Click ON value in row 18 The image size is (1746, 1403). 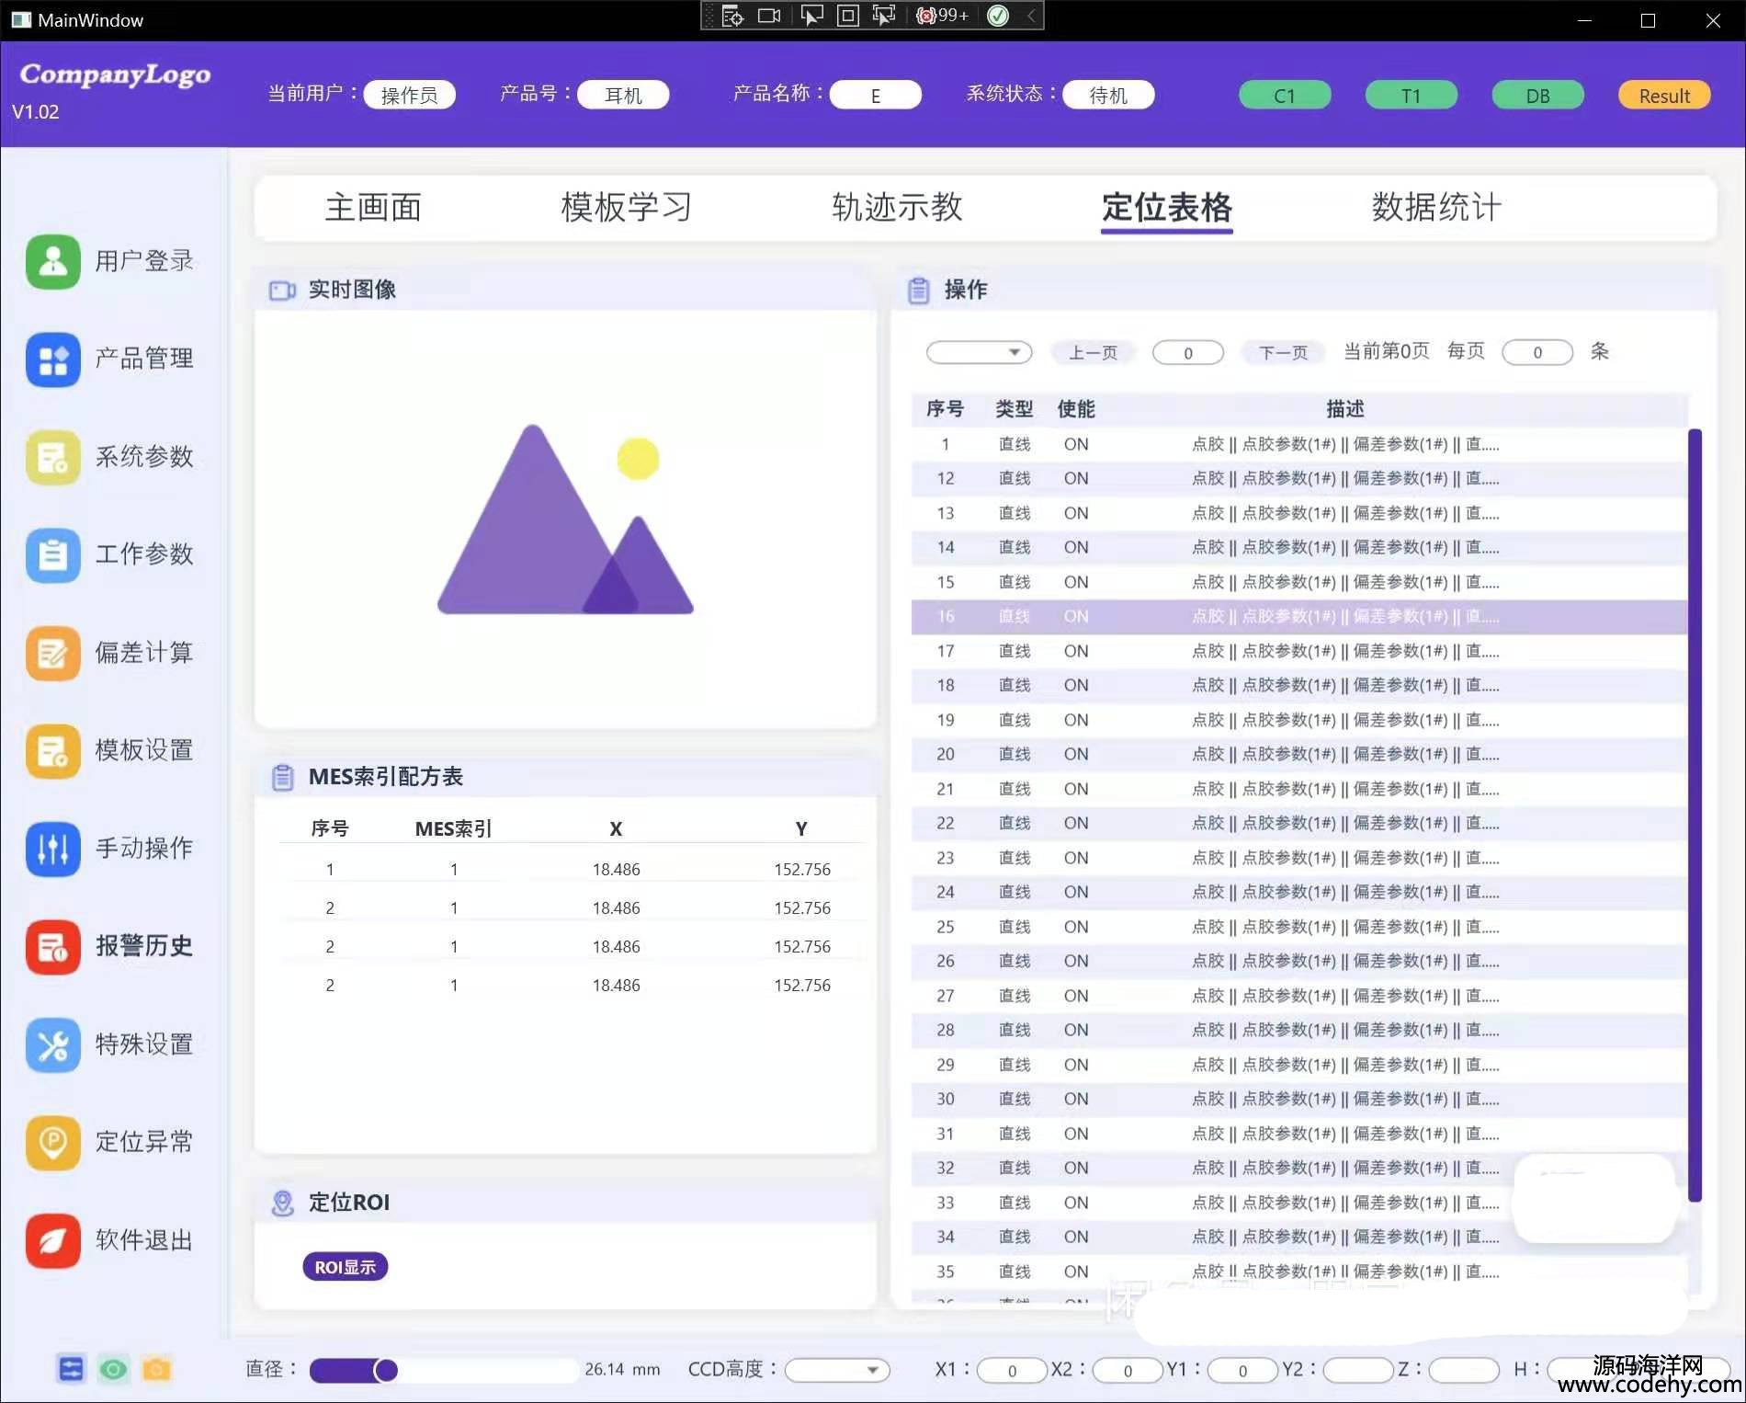tap(1076, 686)
